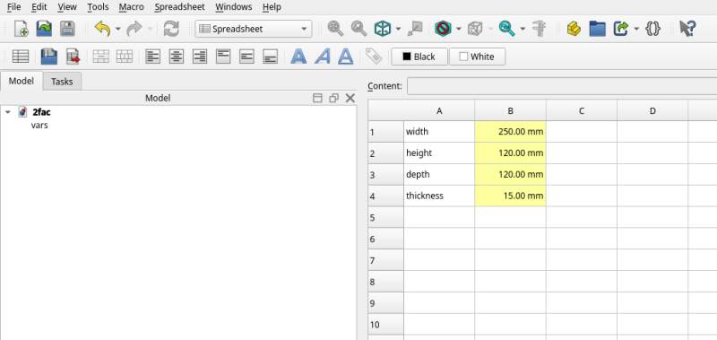
Task: Refresh the document recompute
Action: click(171, 29)
